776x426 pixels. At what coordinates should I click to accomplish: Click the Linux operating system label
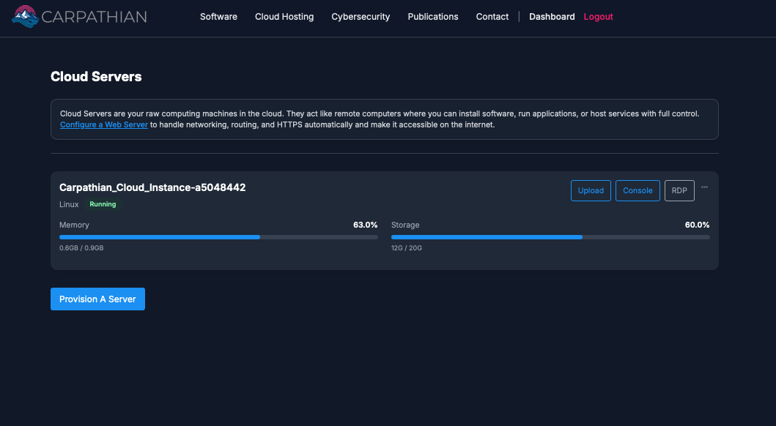[68, 204]
